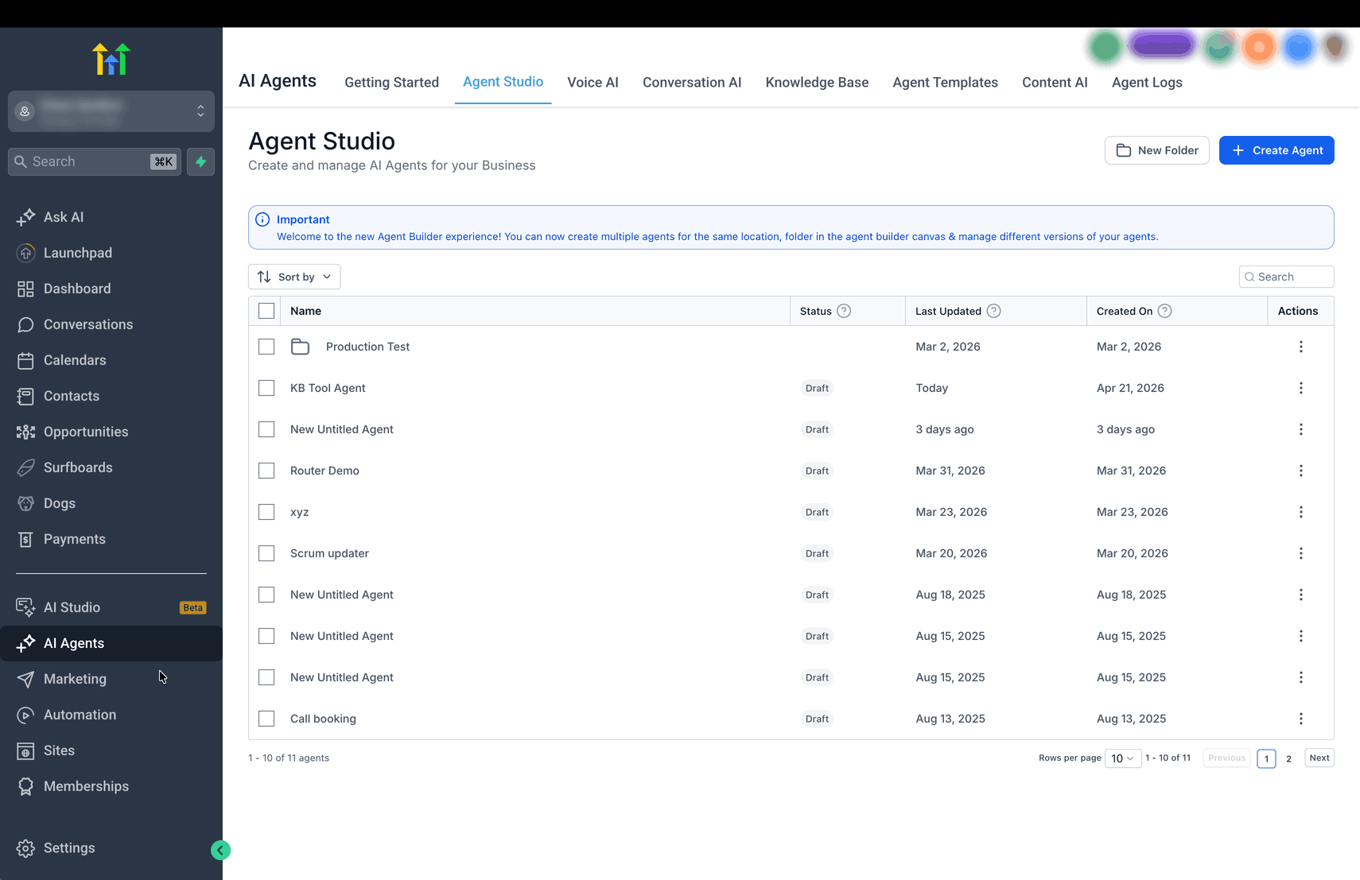Check the Call booking checkbox
Screen dimensions: 1360x880
pos(266,719)
